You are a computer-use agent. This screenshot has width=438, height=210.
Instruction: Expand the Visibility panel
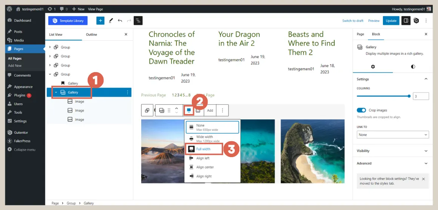(393, 151)
